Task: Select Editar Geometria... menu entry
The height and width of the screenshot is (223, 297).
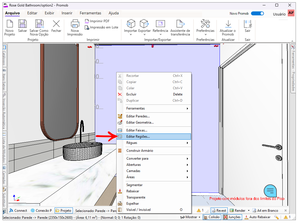Action: coord(154,122)
